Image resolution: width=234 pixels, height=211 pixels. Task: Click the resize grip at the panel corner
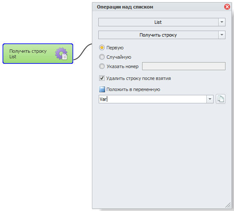pyautogui.click(x=228, y=205)
